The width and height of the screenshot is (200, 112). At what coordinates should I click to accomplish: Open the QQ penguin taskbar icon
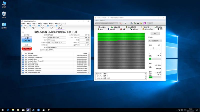43,110
